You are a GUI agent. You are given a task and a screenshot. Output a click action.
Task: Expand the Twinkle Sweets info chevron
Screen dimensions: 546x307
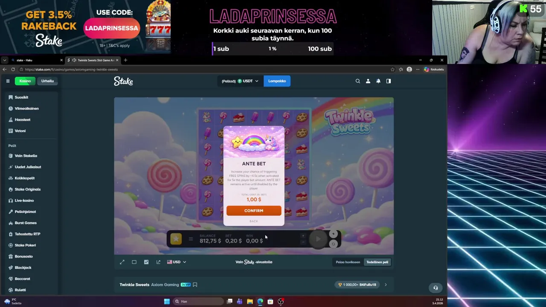(386, 284)
